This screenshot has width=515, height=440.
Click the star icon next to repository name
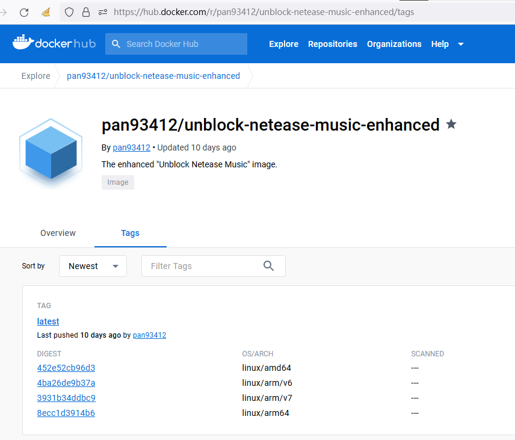tap(451, 124)
